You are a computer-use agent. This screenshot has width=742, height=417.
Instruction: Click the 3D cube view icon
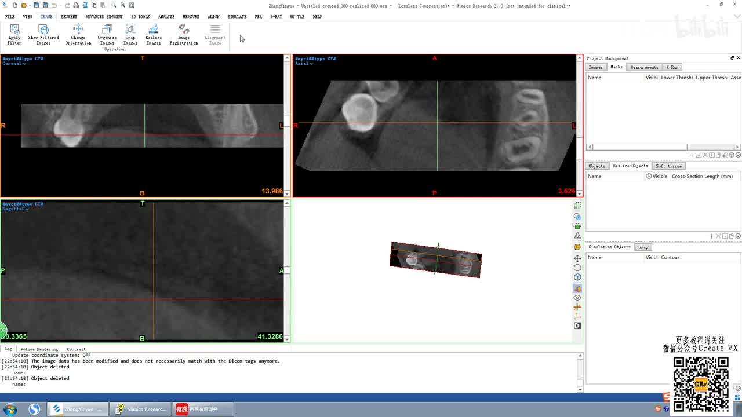pyautogui.click(x=577, y=277)
